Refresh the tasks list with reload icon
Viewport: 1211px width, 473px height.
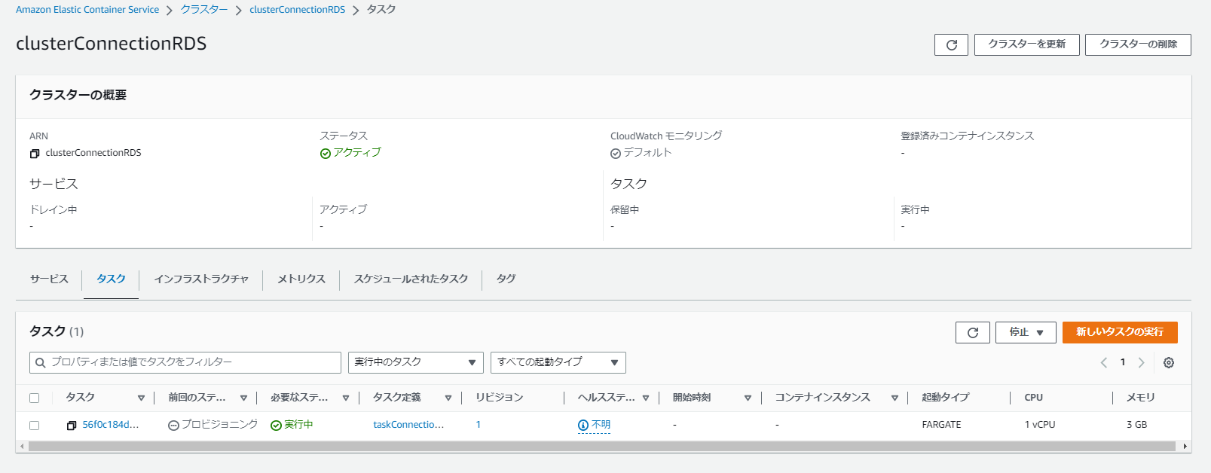click(972, 332)
